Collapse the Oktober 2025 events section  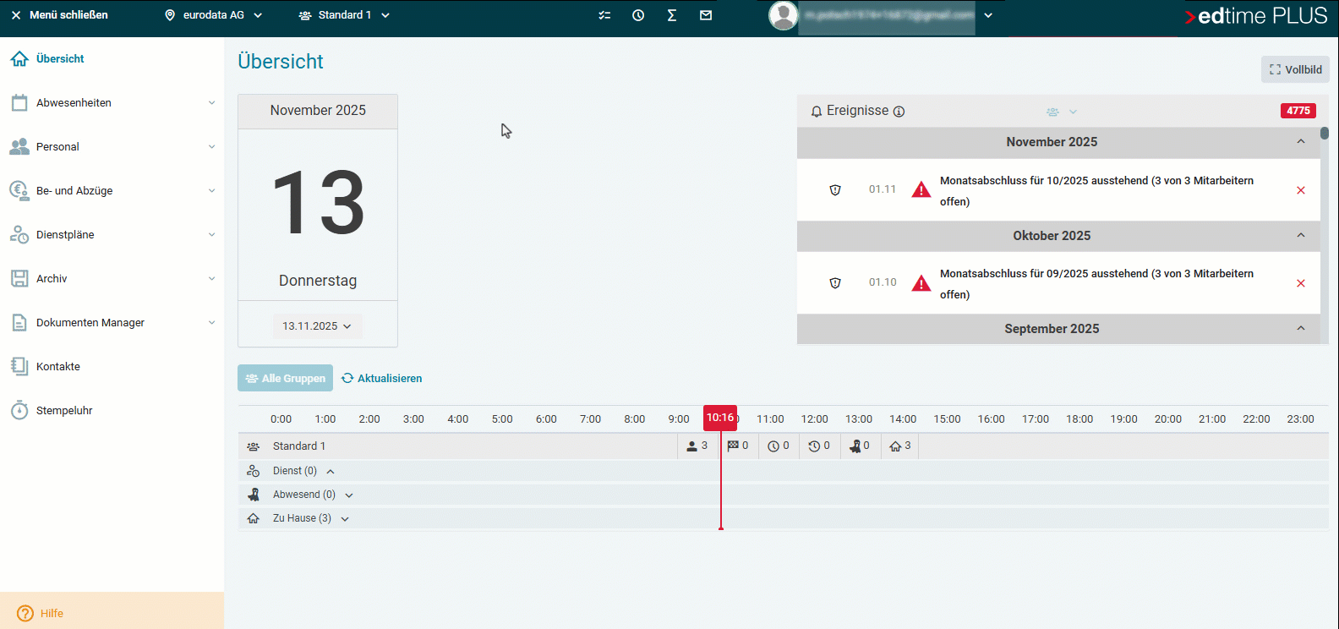[x=1301, y=235]
